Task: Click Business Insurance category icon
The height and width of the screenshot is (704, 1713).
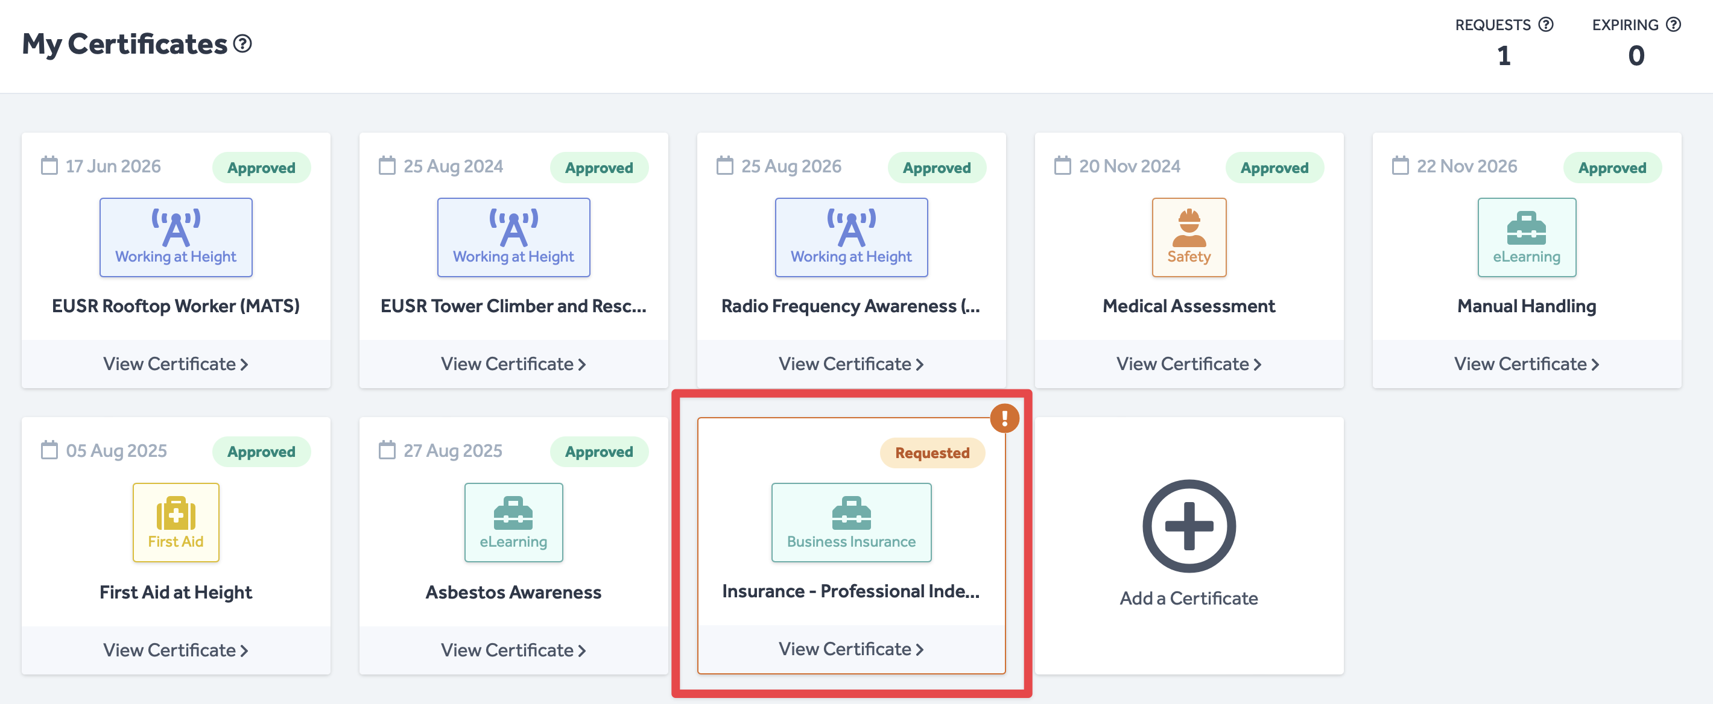Action: [850, 522]
